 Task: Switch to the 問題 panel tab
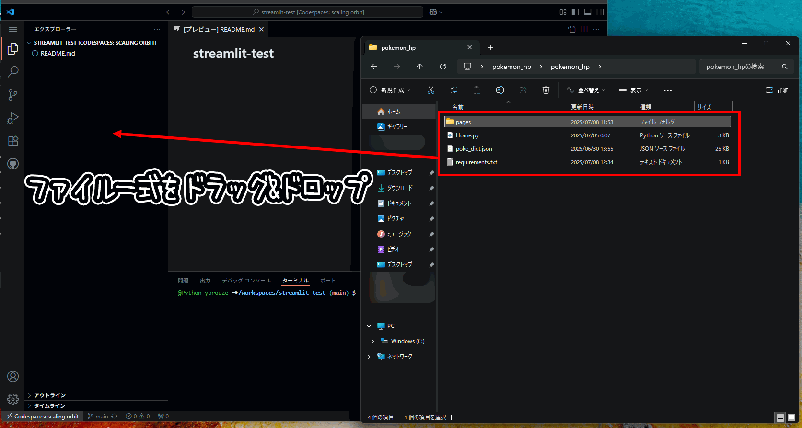tap(183, 281)
